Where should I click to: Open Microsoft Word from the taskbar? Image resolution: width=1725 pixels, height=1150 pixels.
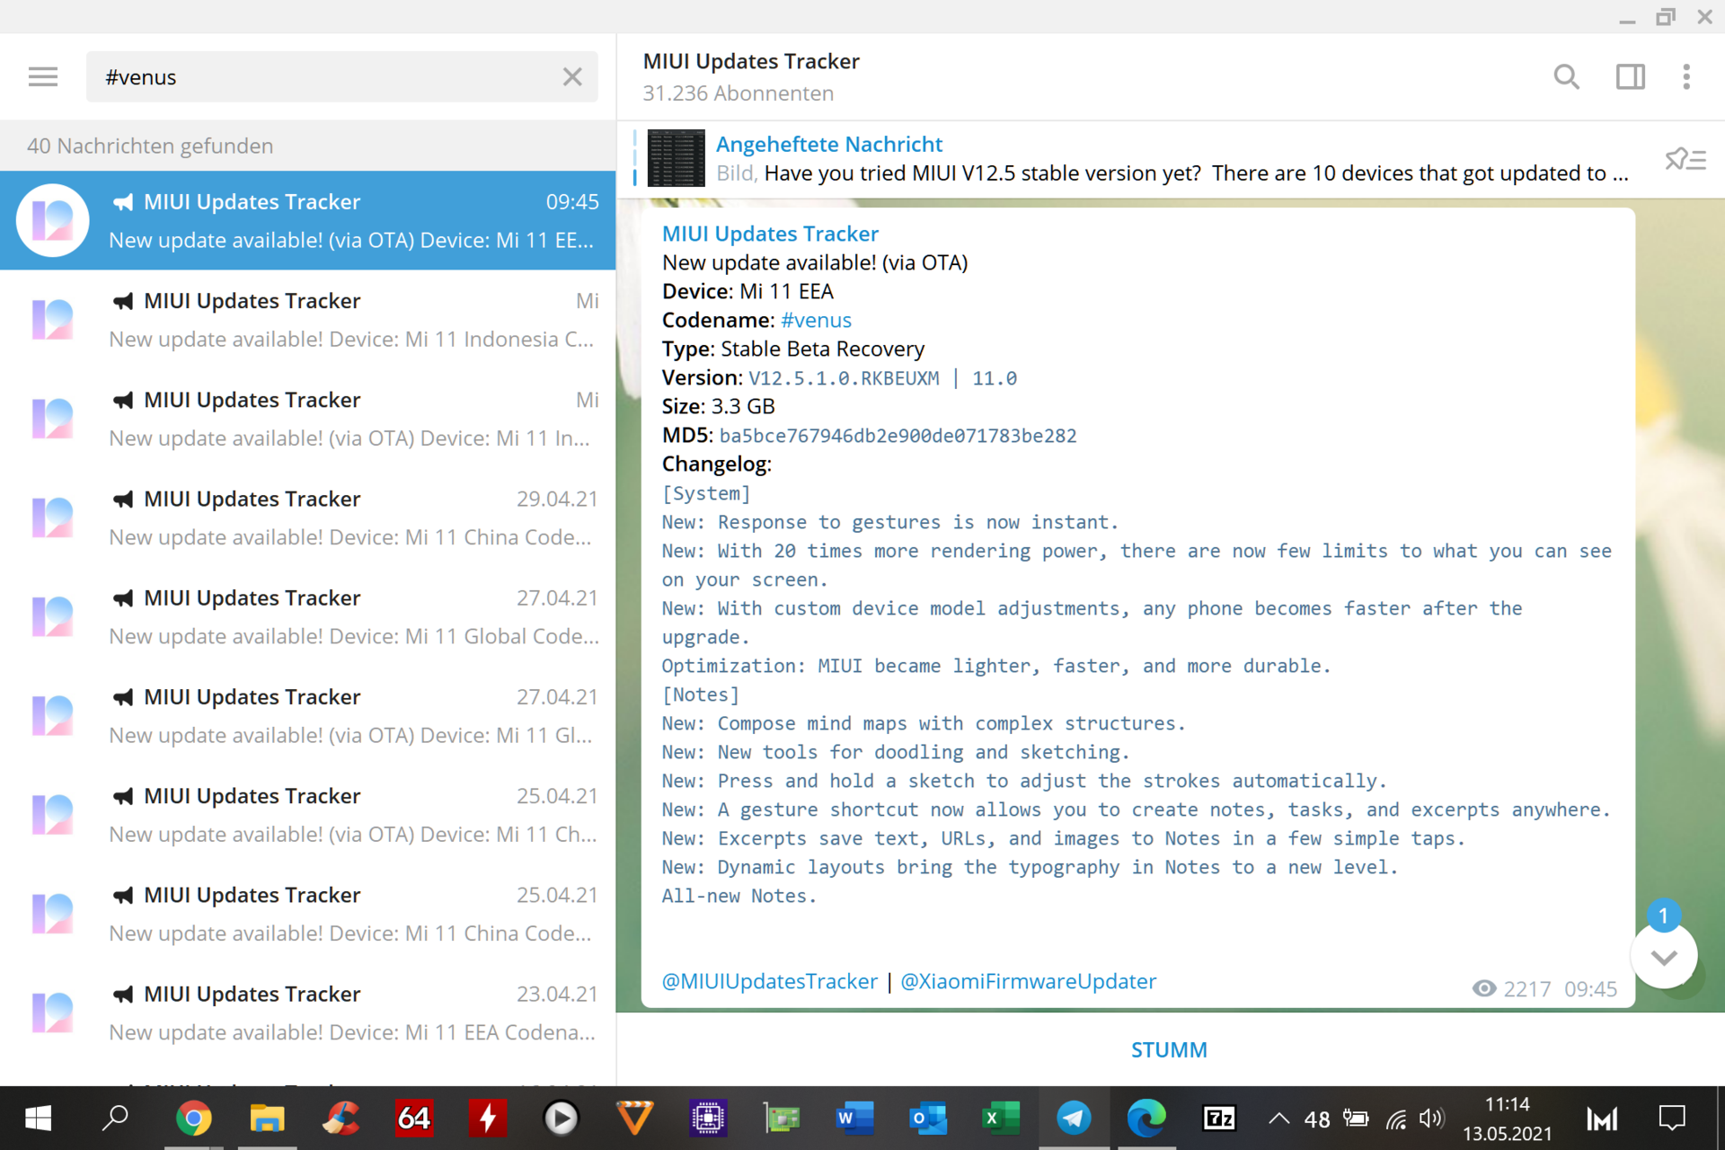pos(854,1119)
